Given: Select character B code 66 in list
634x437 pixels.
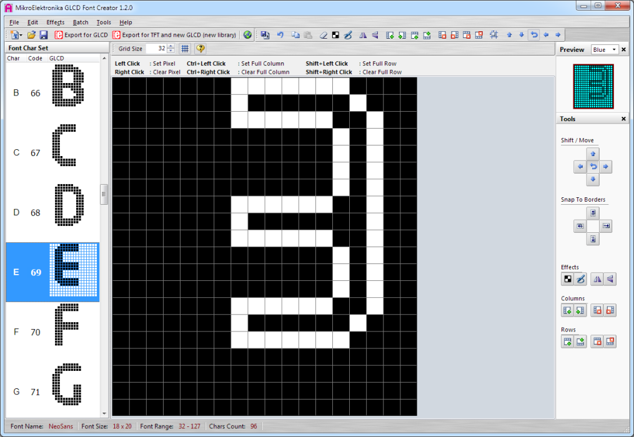Looking at the screenshot, I should (x=52, y=93).
